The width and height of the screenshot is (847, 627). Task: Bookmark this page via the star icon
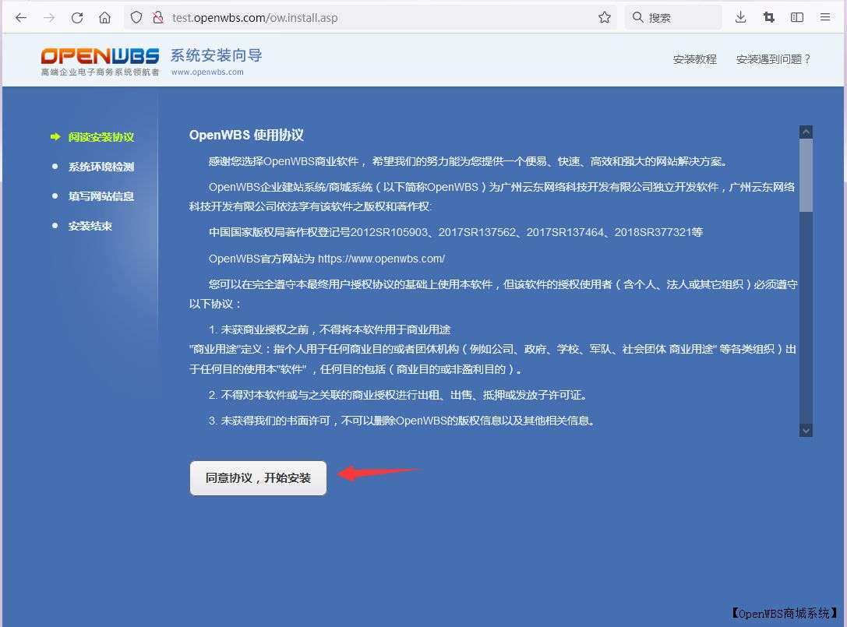pyautogui.click(x=605, y=16)
